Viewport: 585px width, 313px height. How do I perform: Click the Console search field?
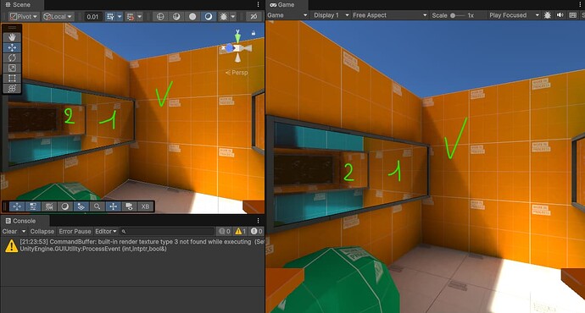pyautogui.click(x=167, y=231)
